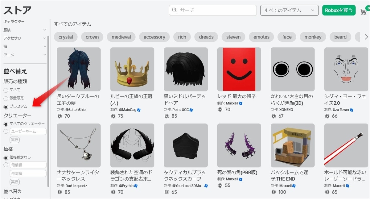This screenshot has height=199, width=370.
Task: Open tactical black neck scarf thumbnail
Action: point(186,145)
